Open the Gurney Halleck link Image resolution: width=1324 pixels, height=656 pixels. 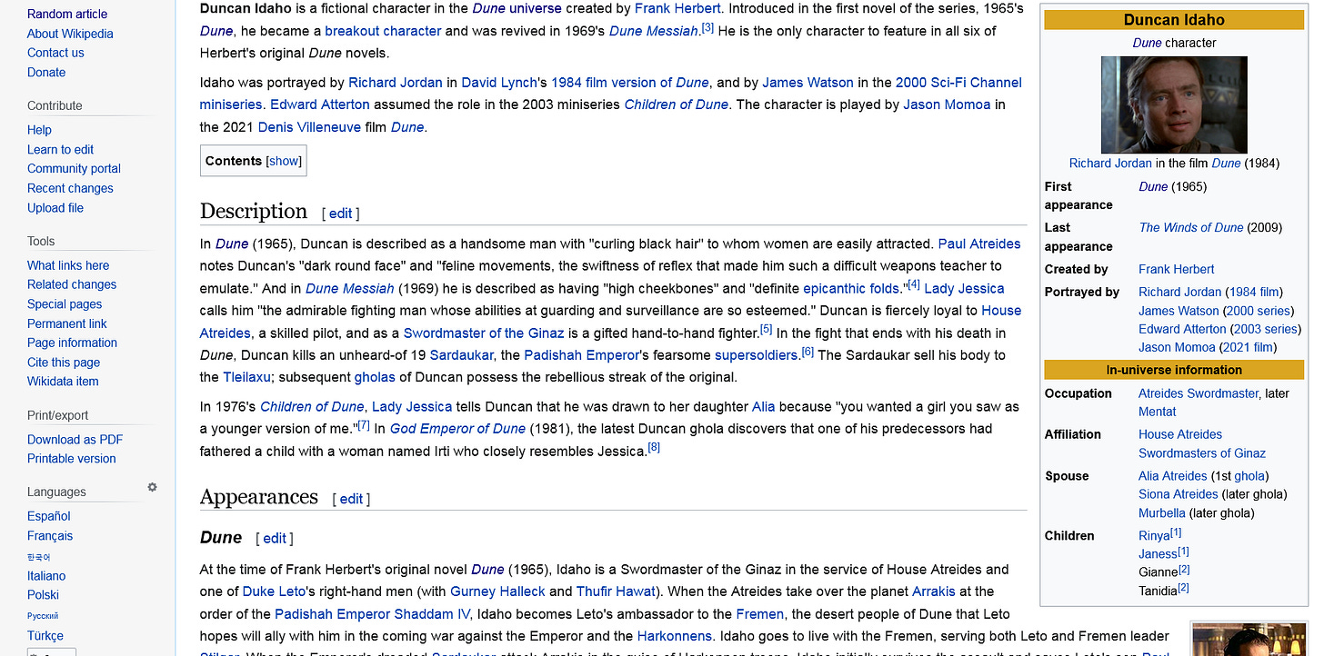[497, 591]
